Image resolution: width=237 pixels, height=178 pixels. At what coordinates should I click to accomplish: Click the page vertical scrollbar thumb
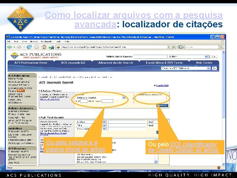click(224, 86)
